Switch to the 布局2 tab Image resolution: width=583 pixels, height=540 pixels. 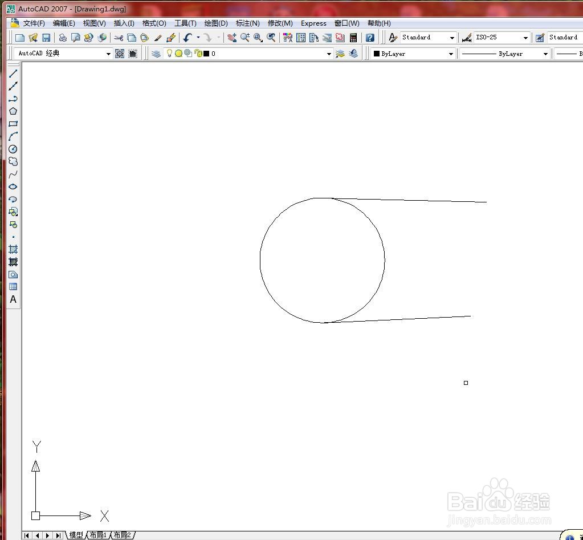[x=123, y=535]
